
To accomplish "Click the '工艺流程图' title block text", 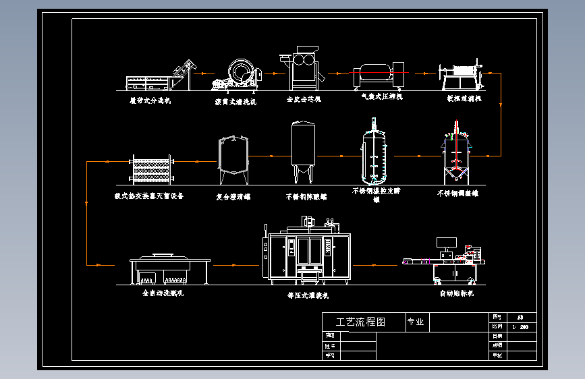I will [360, 322].
